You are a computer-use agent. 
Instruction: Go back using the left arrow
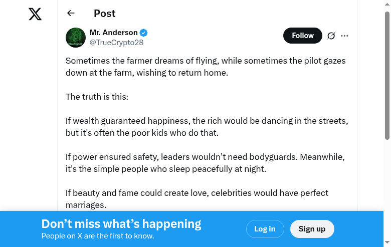(71, 14)
